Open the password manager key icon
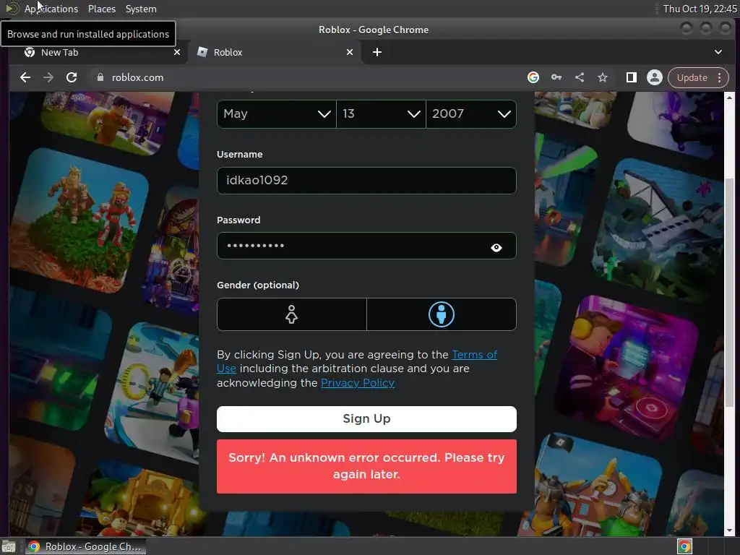Viewport: 740px width, 555px height. [556, 77]
